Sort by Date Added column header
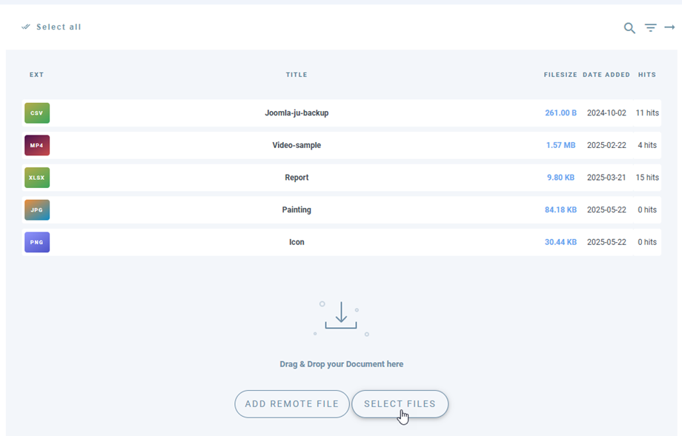This screenshot has width=682, height=436. tap(606, 75)
